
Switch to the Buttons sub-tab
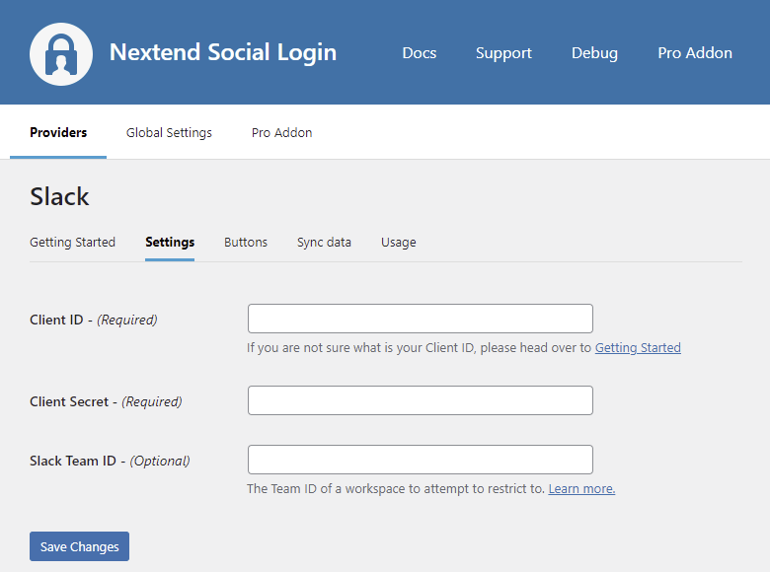click(x=246, y=242)
